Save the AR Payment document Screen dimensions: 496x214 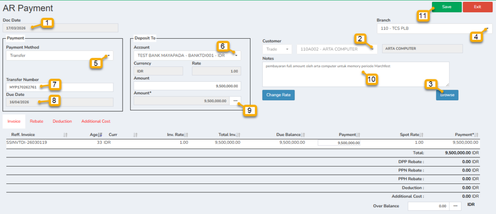447,7
